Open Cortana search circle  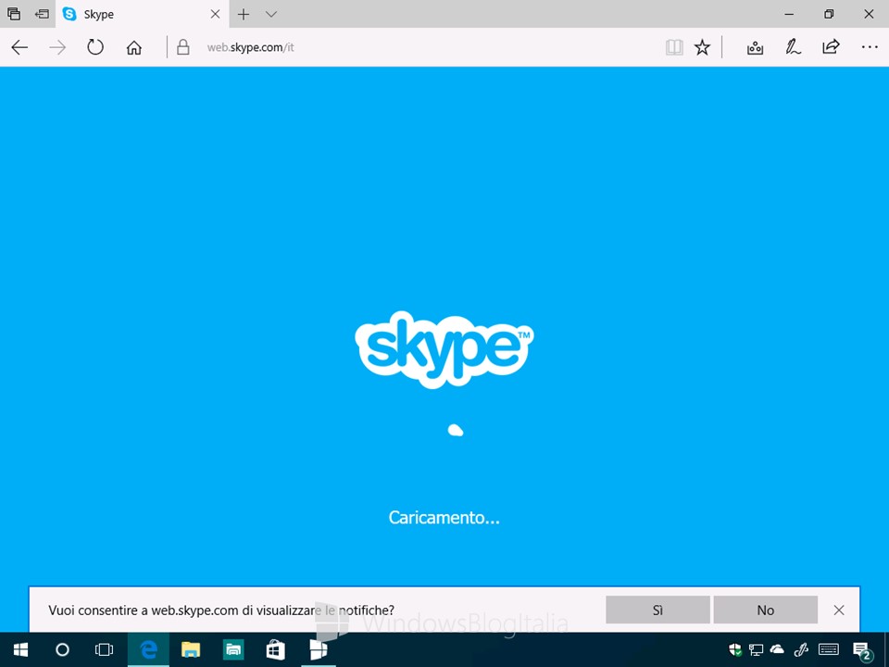tap(62, 649)
